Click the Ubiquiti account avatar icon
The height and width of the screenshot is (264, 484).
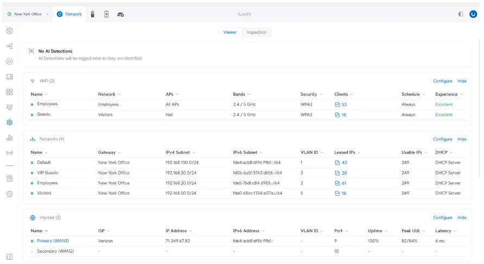tap(473, 14)
